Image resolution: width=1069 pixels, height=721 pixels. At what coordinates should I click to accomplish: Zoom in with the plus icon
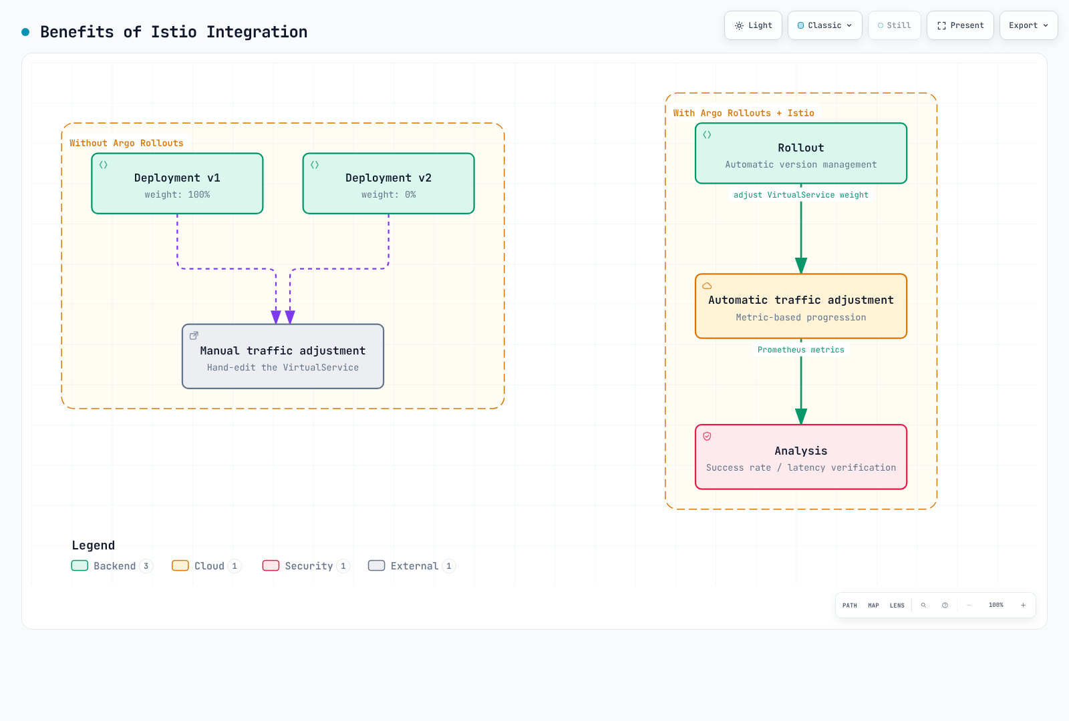click(x=1023, y=606)
